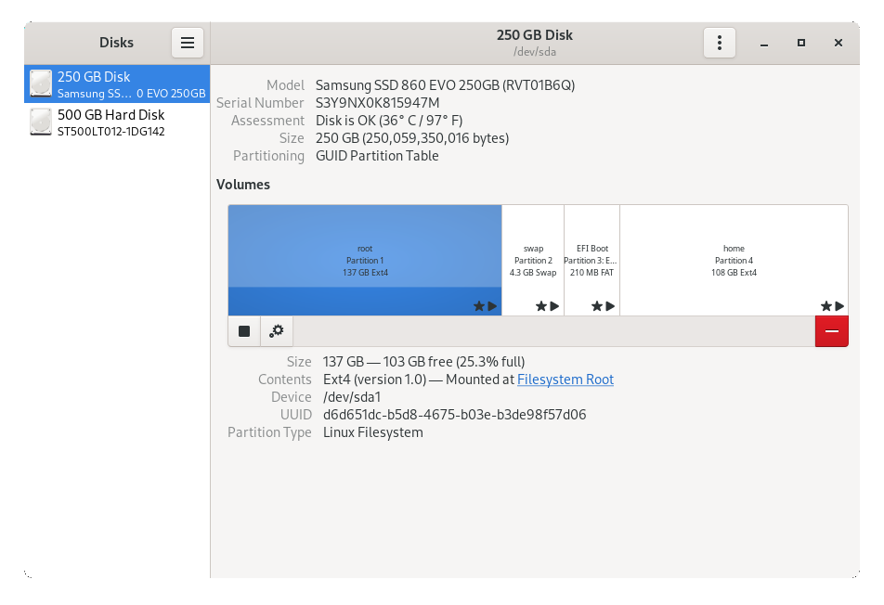Open the drive options three-dot menu
The image size is (884, 605).
(x=719, y=43)
